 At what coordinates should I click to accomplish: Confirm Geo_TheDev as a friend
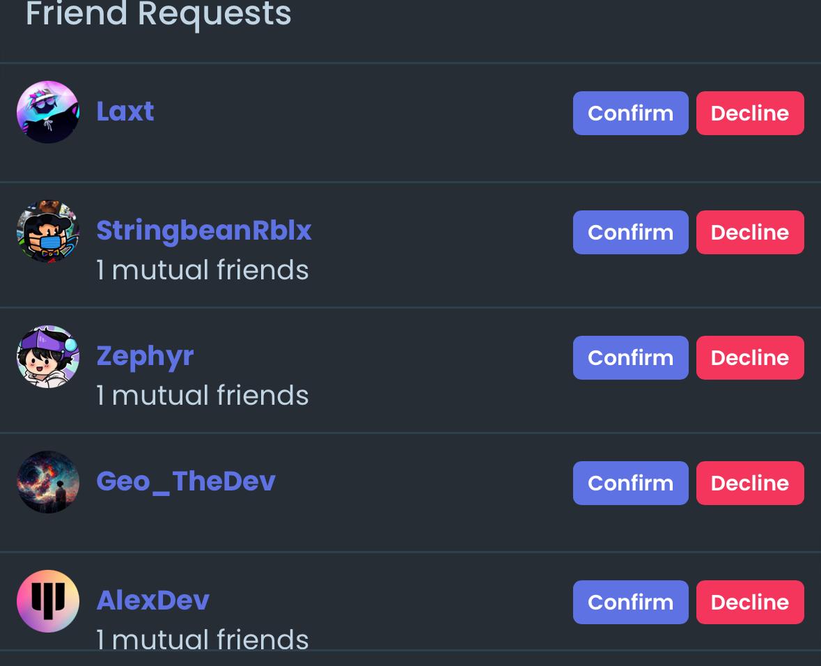[x=630, y=483]
